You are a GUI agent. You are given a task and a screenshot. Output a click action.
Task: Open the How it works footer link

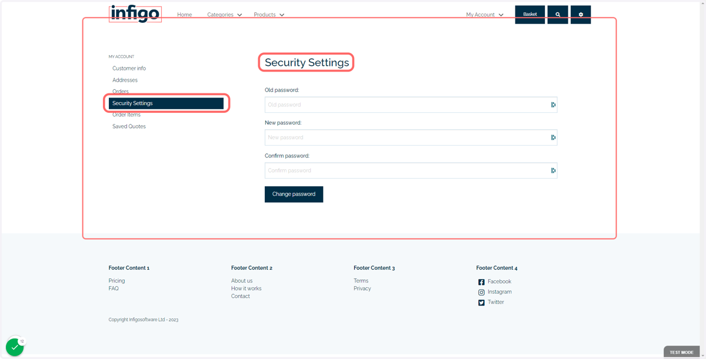point(246,288)
